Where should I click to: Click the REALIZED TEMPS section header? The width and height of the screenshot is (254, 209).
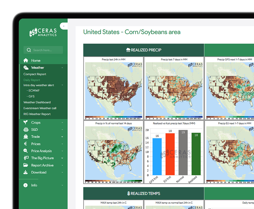point(144,193)
